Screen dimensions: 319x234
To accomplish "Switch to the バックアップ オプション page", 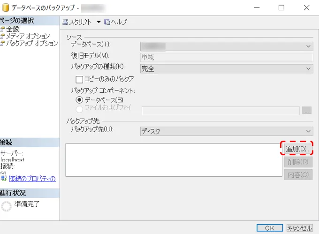I will point(32,44).
